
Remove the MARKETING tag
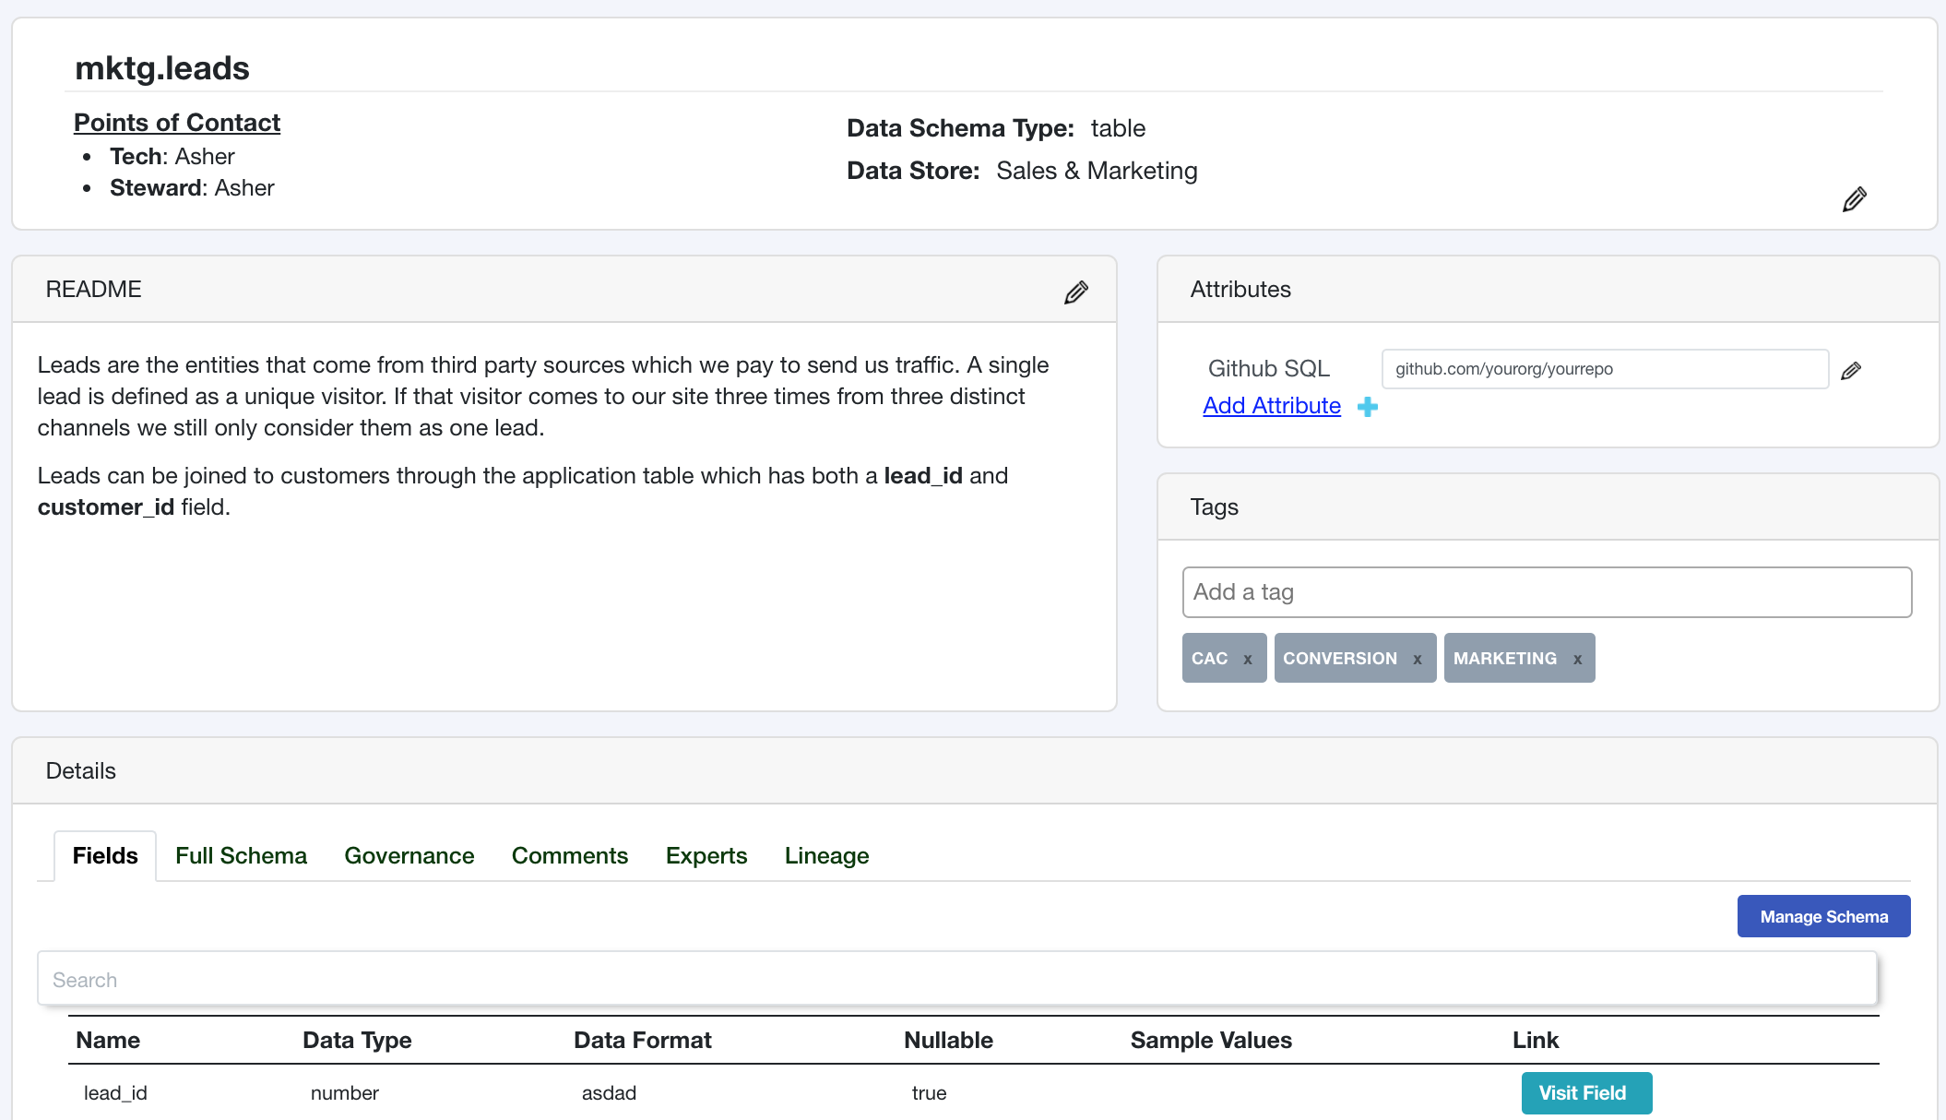[1578, 659]
